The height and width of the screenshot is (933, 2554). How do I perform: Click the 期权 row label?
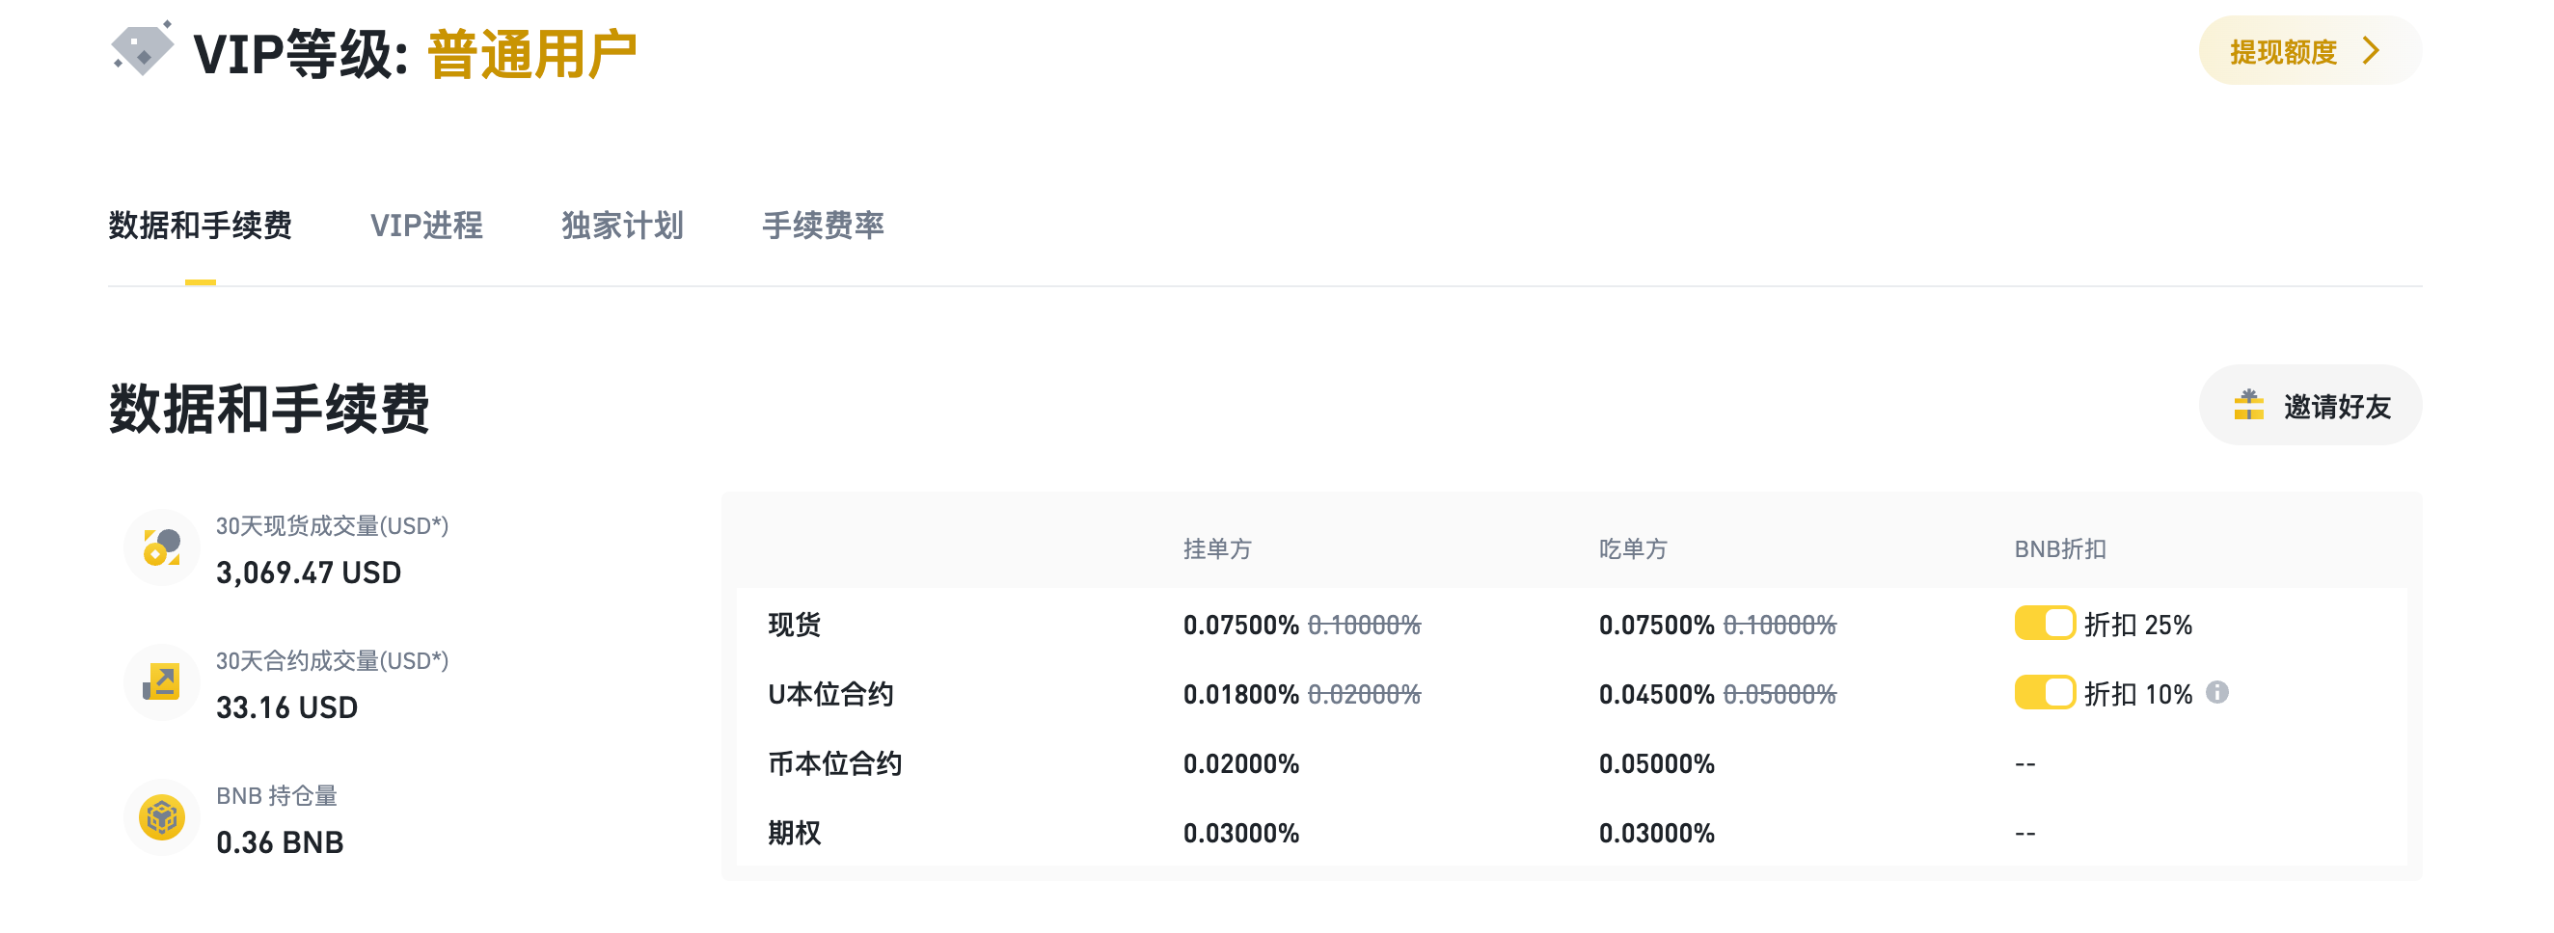click(x=794, y=833)
